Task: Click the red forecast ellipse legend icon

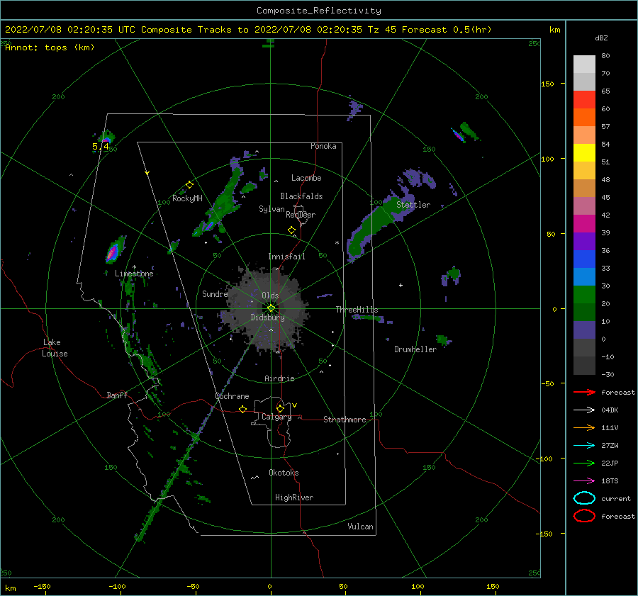Action: click(584, 516)
